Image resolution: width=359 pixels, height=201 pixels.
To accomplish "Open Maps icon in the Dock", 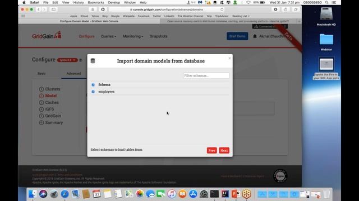I will coord(129,194).
